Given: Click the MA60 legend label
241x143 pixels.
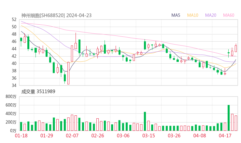Looking at the screenshot, I should tap(229, 15).
